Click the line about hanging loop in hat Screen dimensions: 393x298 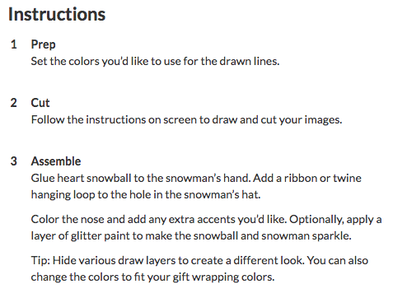pos(146,195)
